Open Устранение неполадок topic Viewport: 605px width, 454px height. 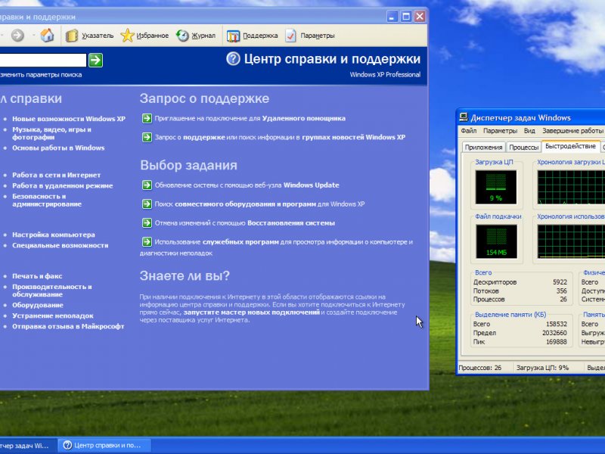click(x=53, y=316)
